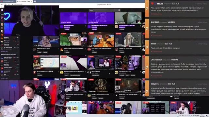Click orange donation icon beside 'Объясни пж' message
This screenshot has height=117, width=209.
point(147,67)
